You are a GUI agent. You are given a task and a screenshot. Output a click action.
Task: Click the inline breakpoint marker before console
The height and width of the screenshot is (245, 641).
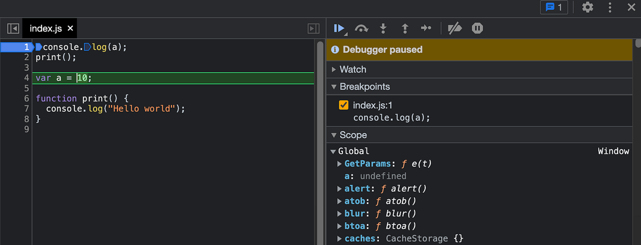click(x=38, y=47)
